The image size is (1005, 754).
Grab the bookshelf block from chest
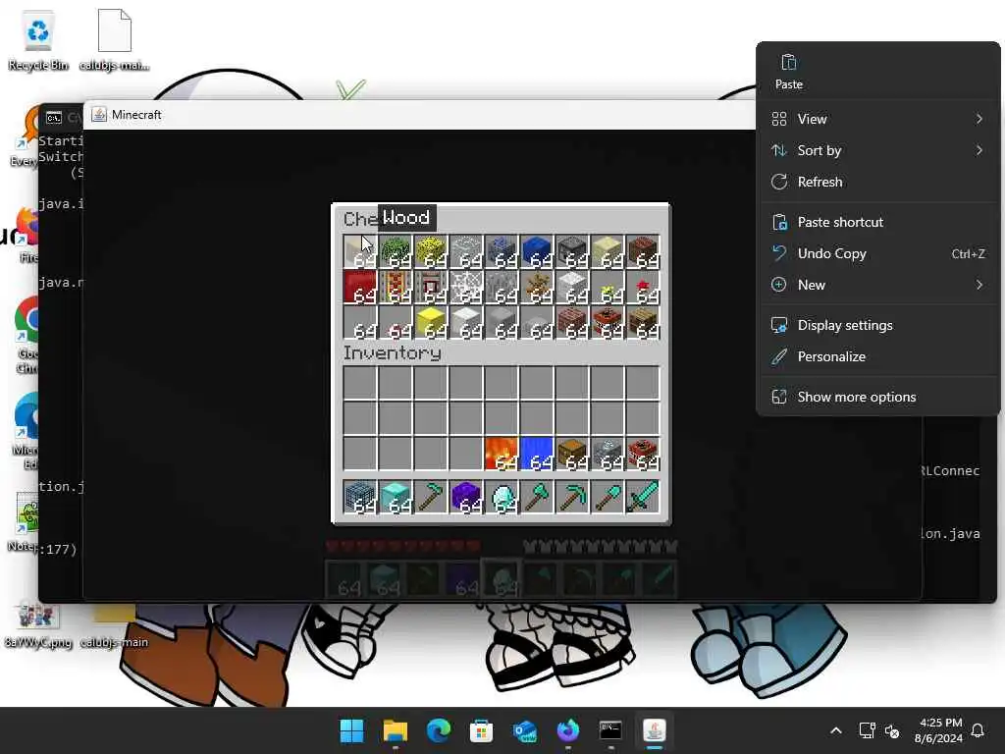(x=642, y=322)
